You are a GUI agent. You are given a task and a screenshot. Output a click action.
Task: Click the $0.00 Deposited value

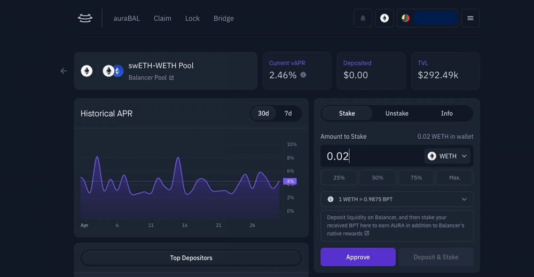pos(356,75)
